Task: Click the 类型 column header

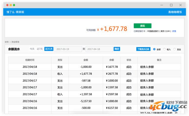Action: pos(60,60)
